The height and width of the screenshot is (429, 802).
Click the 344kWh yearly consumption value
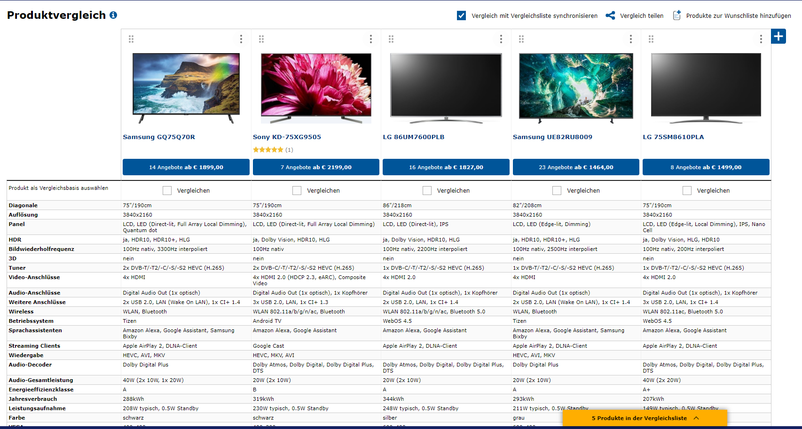point(393,399)
